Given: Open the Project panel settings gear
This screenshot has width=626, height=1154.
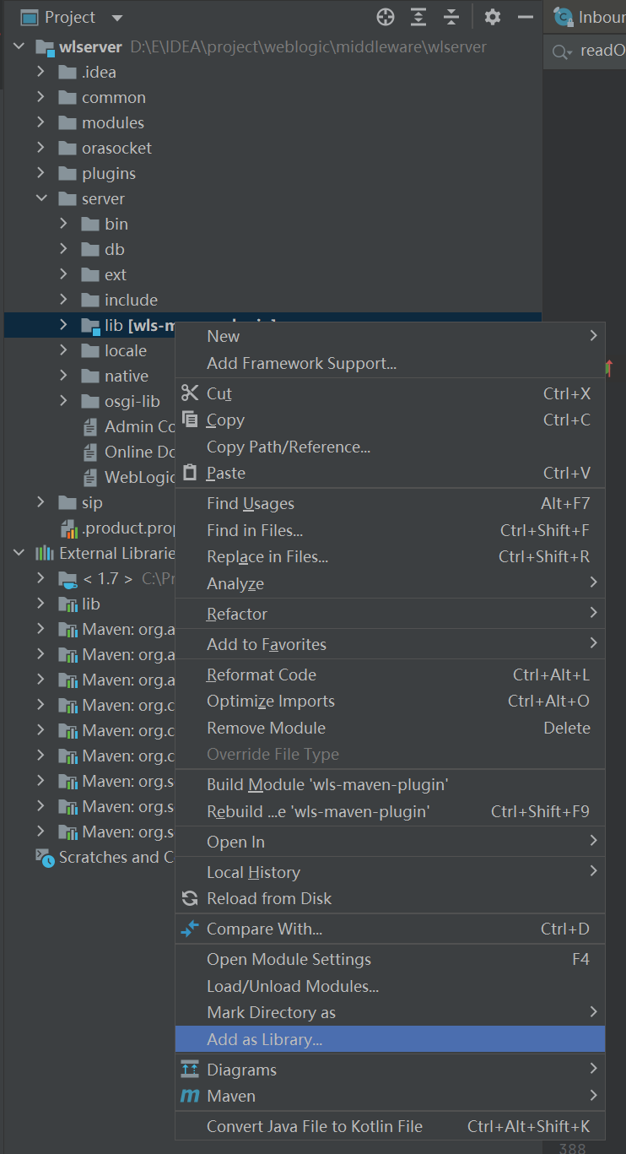Looking at the screenshot, I should [x=493, y=17].
